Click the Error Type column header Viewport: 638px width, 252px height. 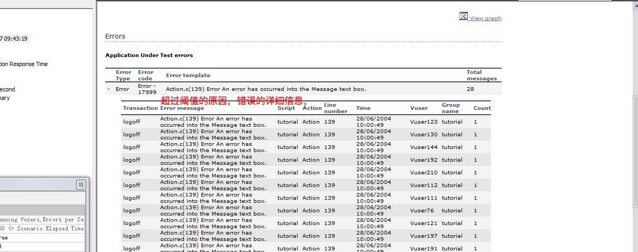(x=123, y=76)
